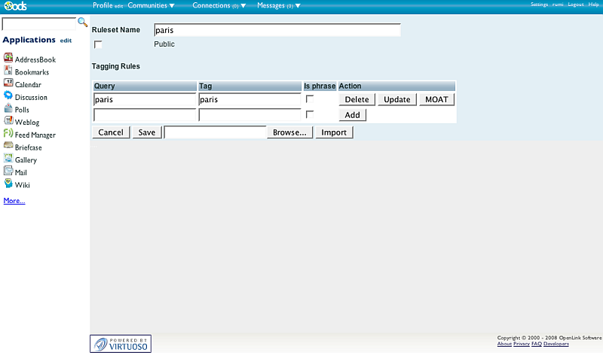This screenshot has height=364, width=603.
Task: Delete the paris tagging rule
Action: [357, 99]
